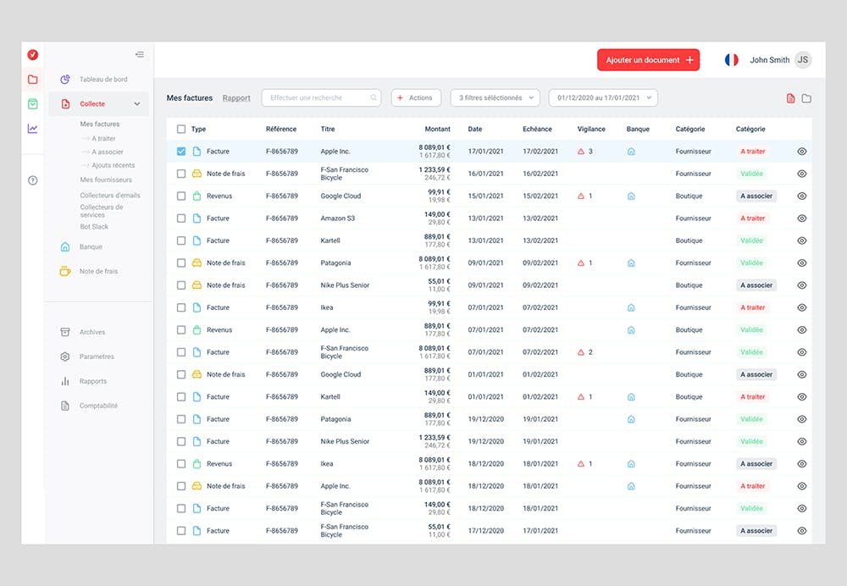Screen dimensions: 847x586
Task: Collapse the Collecte section chevron
Action: coord(137,103)
